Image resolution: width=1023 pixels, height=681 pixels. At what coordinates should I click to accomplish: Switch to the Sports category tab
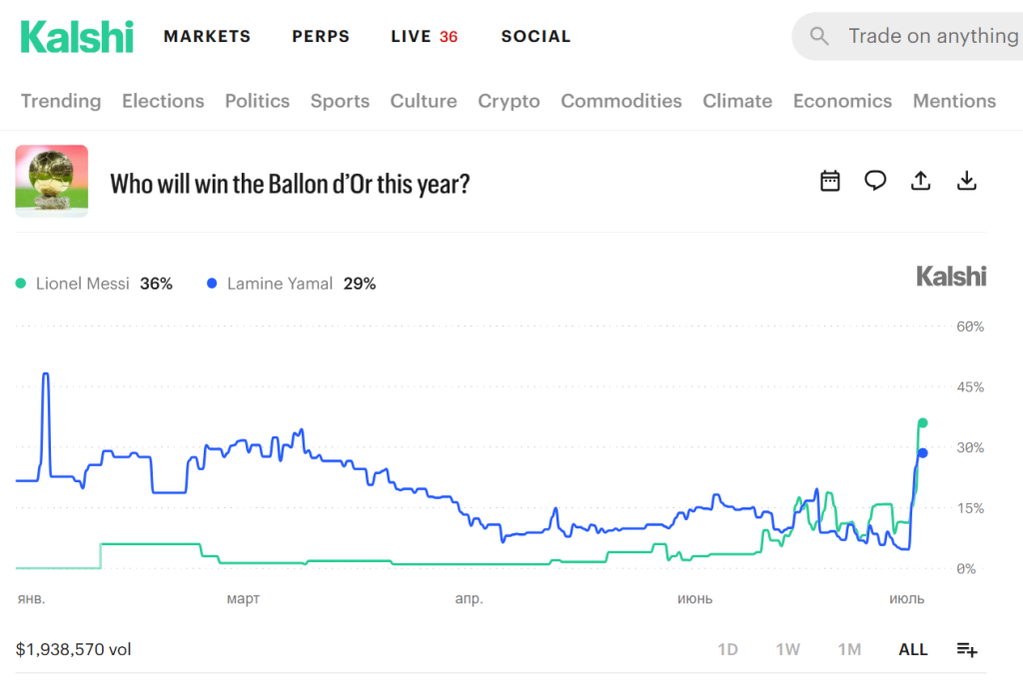pos(340,101)
